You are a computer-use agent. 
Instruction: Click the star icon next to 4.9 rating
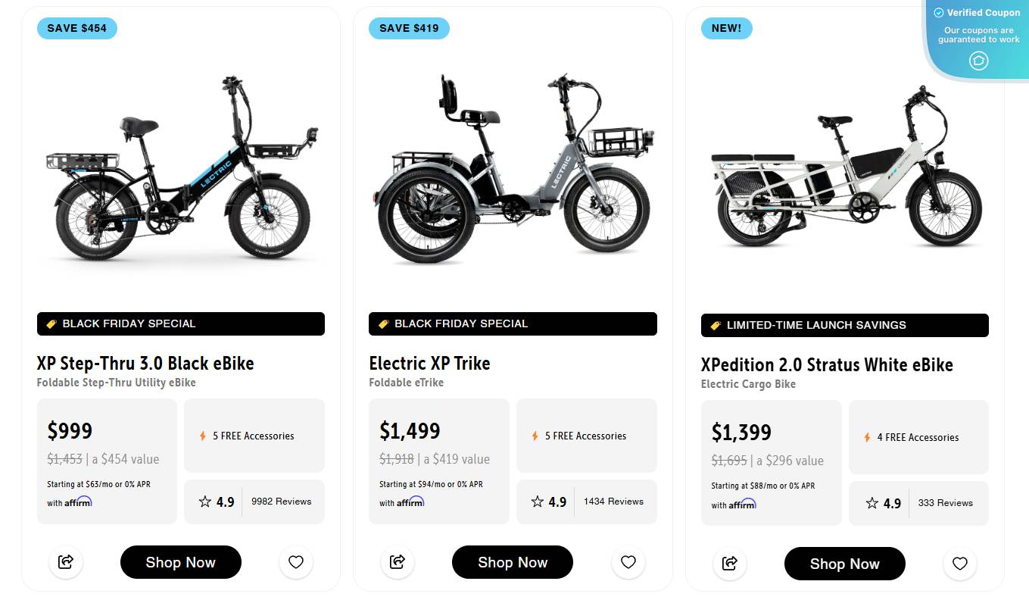pyautogui.click(x=204, y=502)
